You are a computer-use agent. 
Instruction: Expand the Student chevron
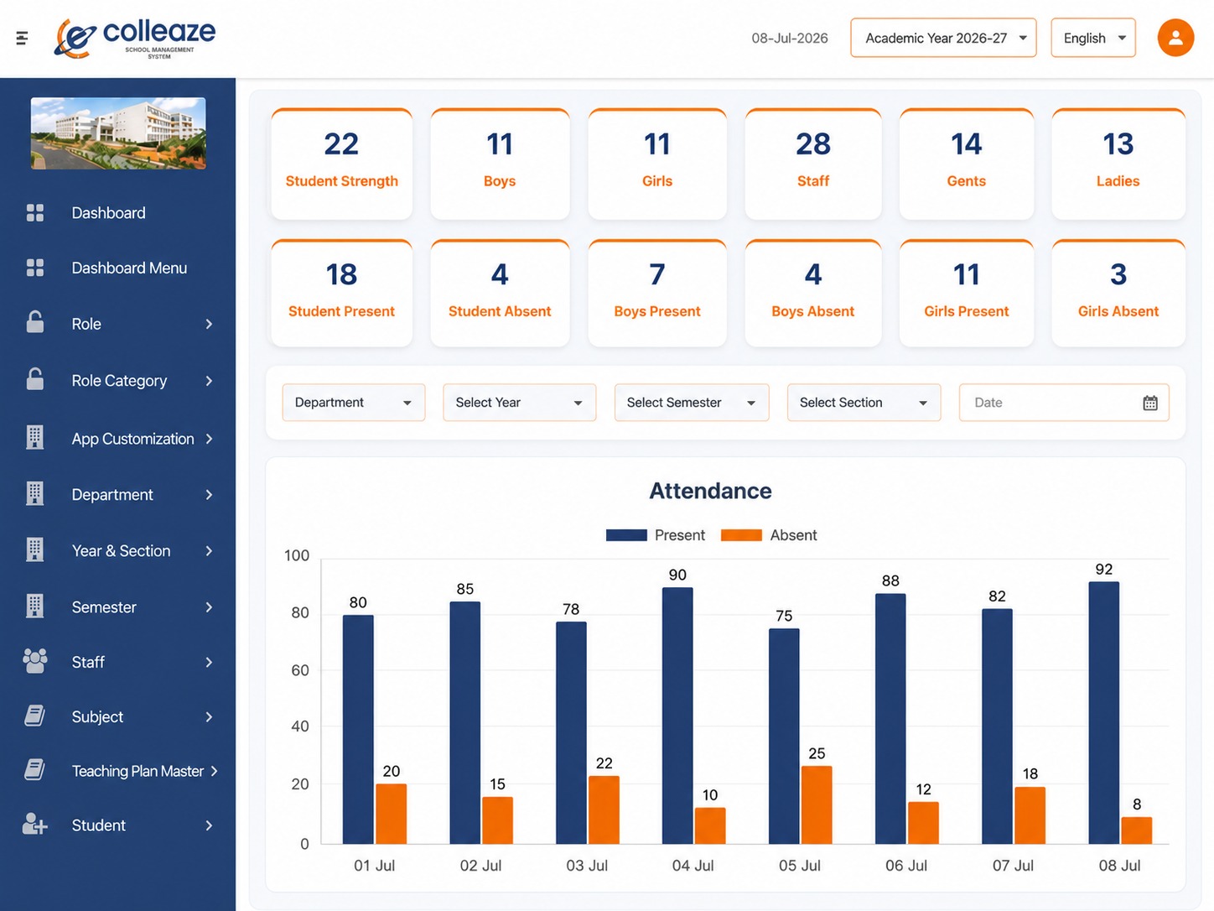210,825
